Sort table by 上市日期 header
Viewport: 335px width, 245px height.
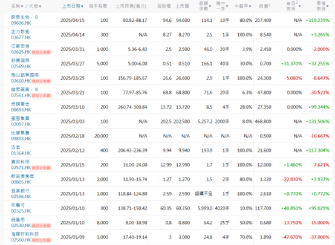[x=73, y=6]
